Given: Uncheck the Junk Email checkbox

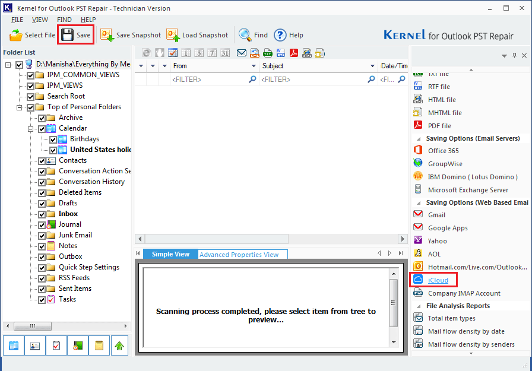Looking at the screenshot, I should 42,236.
